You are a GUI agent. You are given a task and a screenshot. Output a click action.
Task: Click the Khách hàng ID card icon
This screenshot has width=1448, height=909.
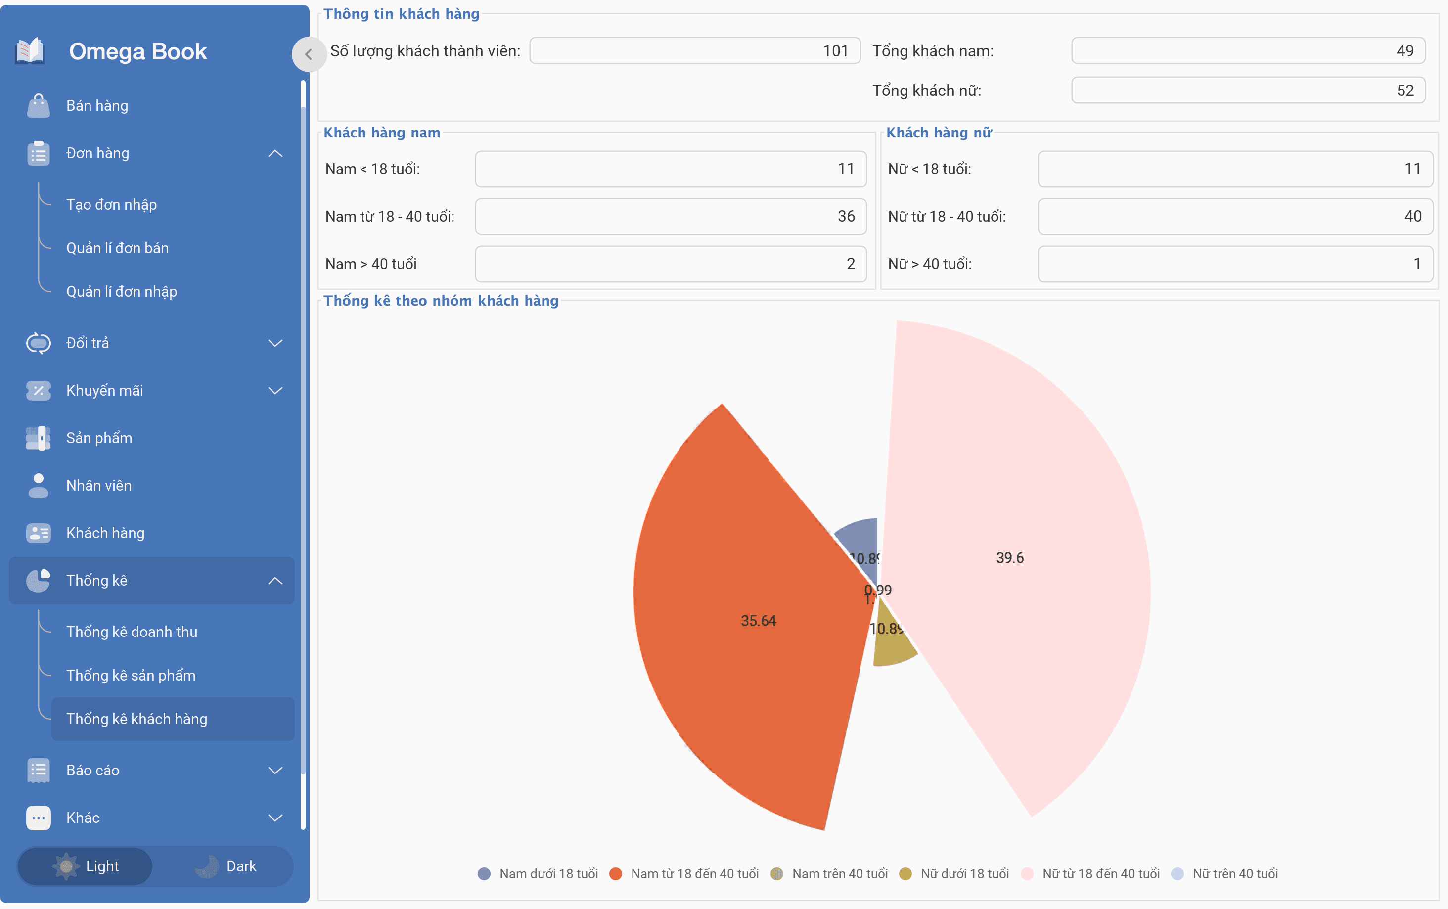[39, 533]
